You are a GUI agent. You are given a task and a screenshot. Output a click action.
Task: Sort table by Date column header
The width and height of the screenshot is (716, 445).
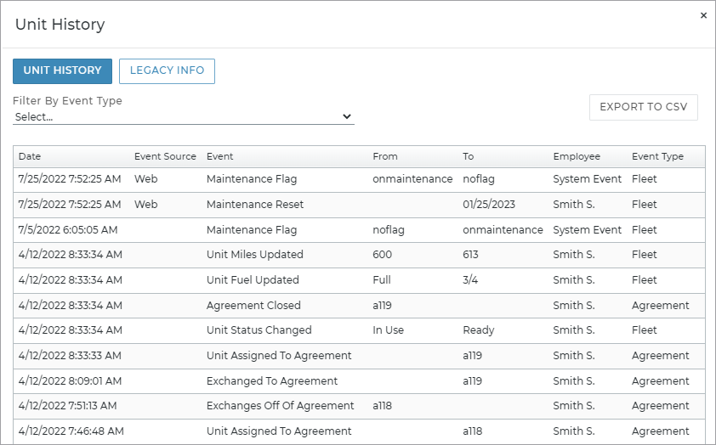click(x=30, y=156)
